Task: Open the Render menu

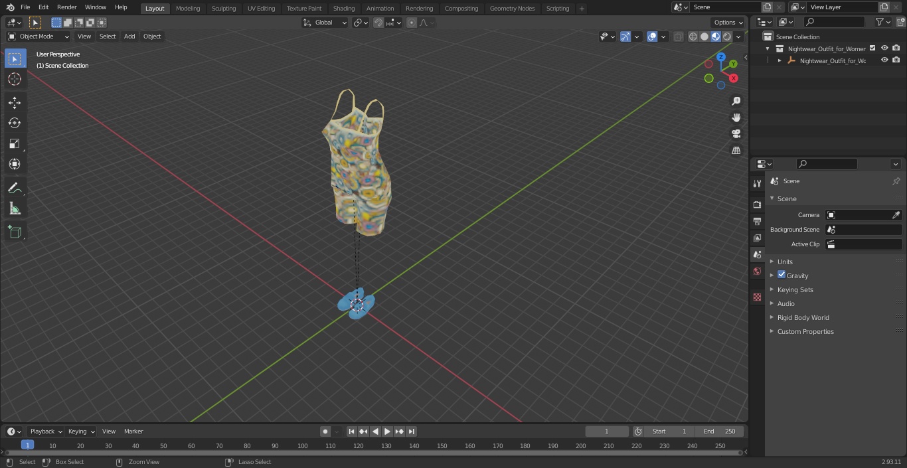Action: pos(66,7)
